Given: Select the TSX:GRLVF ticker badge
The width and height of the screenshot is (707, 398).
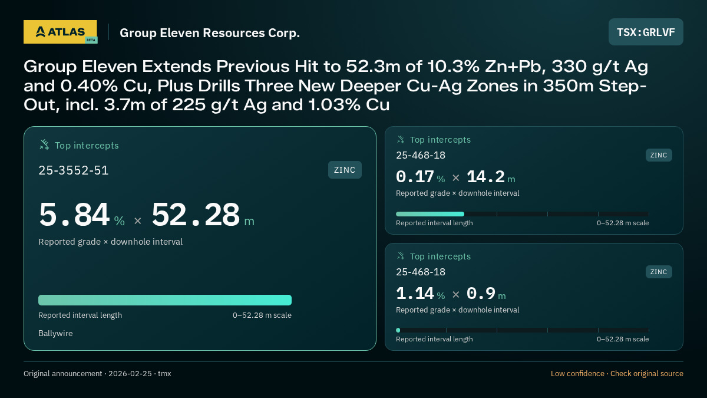Looking at the screenshot, I should tap(646, 32).
